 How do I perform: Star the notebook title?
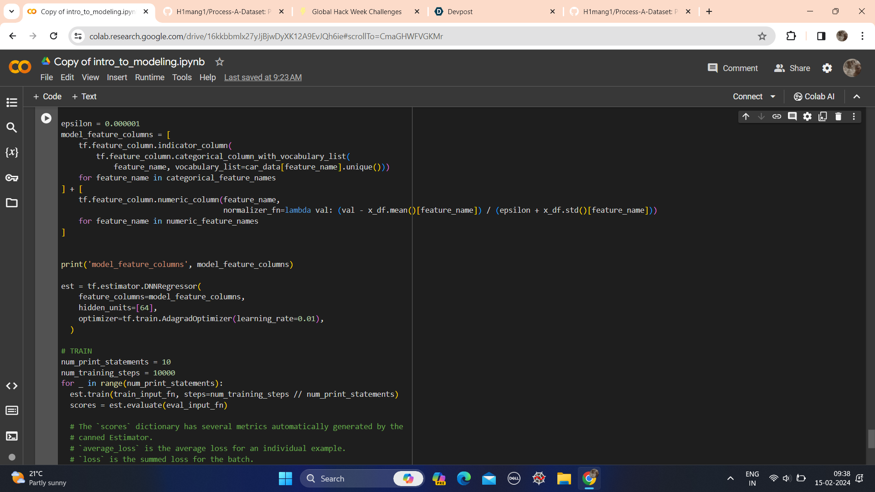tap(220, 62)
